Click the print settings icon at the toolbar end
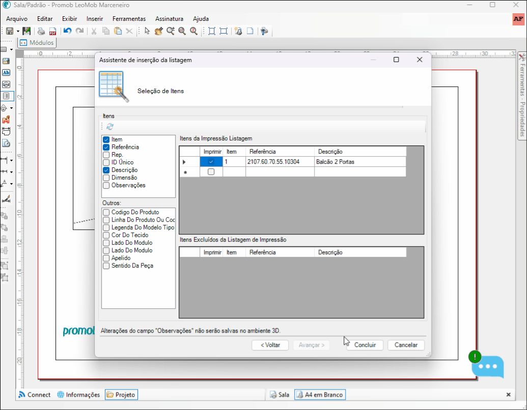 [264, 31]
